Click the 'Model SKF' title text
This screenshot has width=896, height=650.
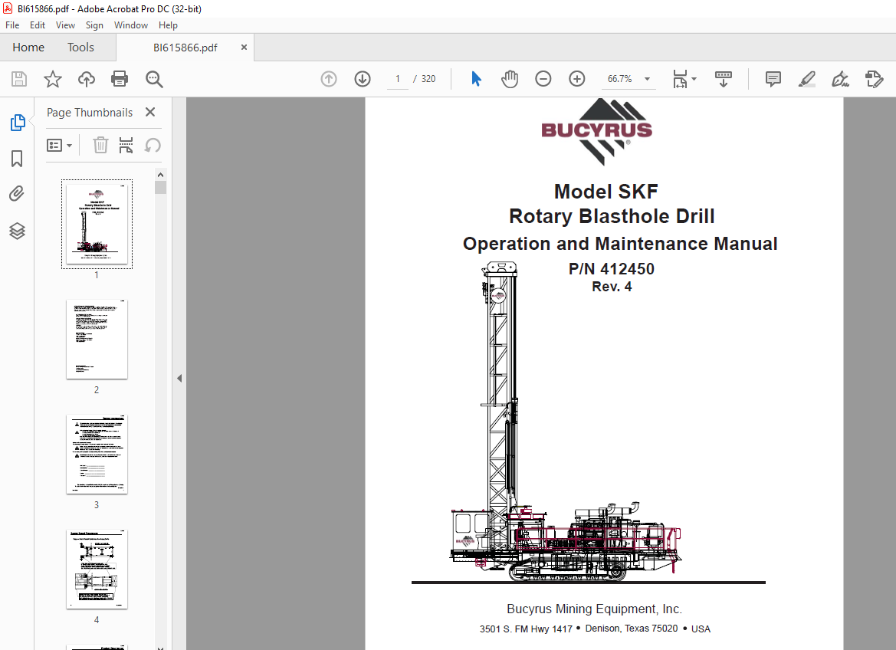[x=606, y=192]
